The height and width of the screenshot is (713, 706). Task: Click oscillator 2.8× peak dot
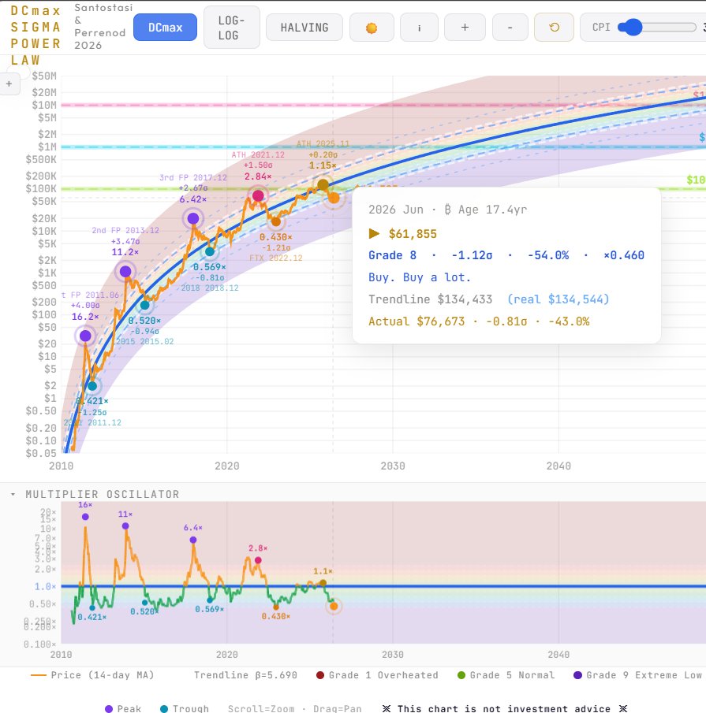[x=258, y=560]
